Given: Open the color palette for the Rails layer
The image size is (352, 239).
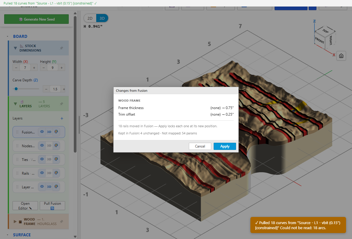Looking at the screenshot, I should [56, 173].
